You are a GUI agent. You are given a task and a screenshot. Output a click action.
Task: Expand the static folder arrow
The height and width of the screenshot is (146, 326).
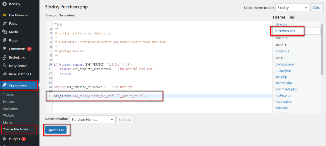point(286,45)
